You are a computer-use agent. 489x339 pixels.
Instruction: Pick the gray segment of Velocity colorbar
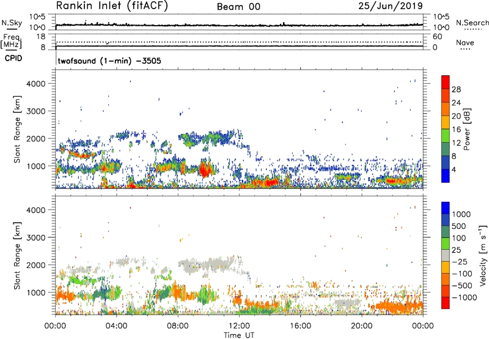coord(446,256)
